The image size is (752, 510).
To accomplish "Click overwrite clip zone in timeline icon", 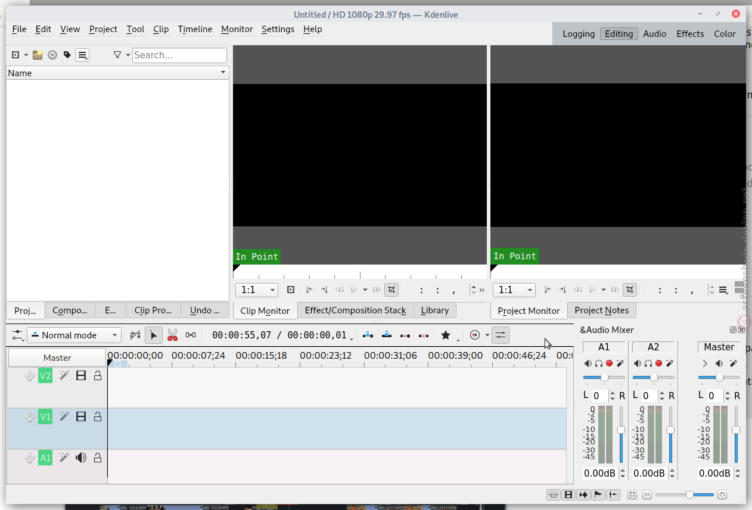I will [387, 335].
